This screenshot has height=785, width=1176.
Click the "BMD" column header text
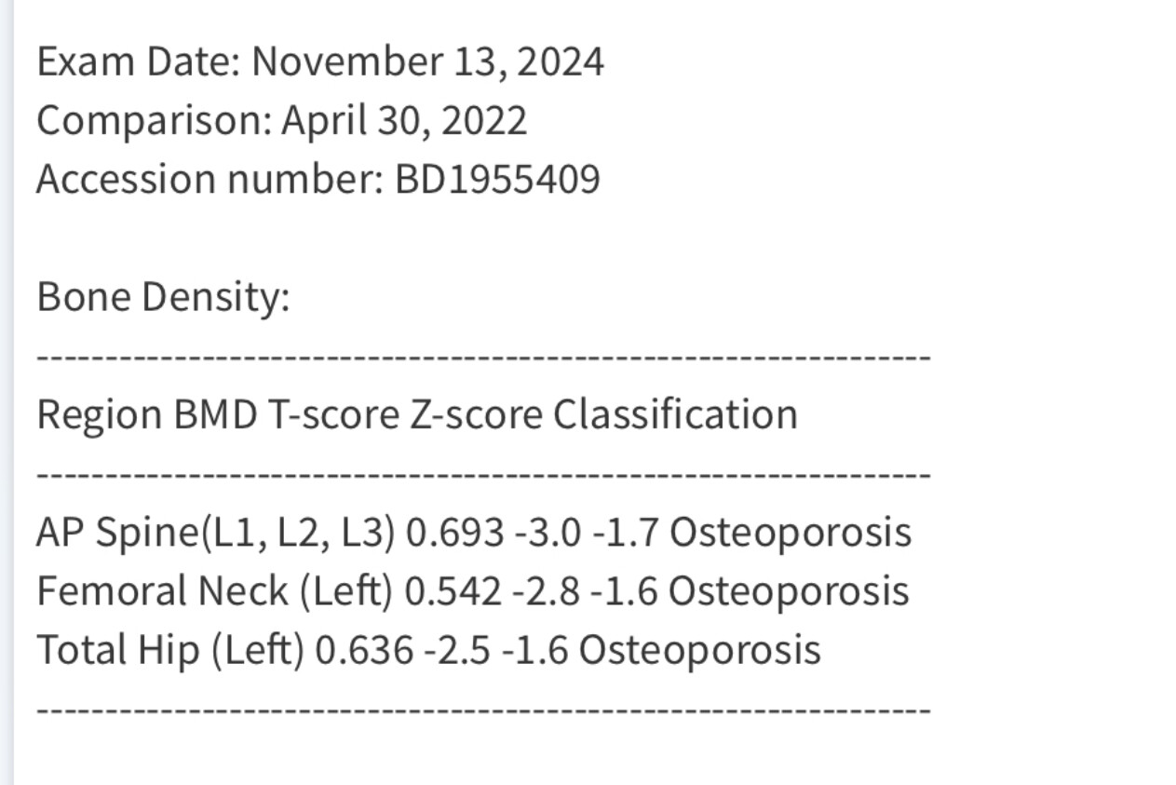[215, 415]
